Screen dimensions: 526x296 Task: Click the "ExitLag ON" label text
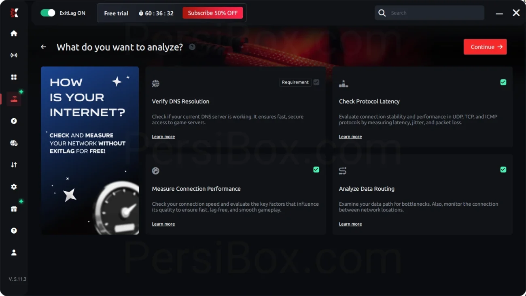click(x=72, y=13)
